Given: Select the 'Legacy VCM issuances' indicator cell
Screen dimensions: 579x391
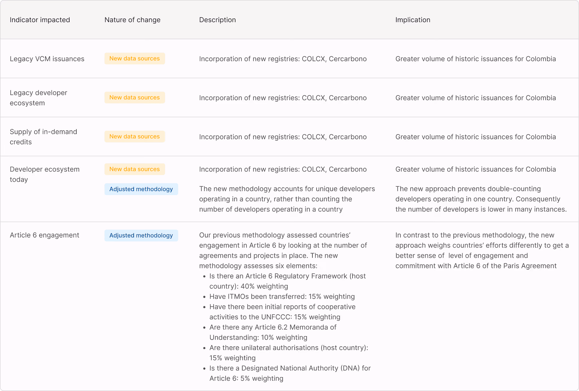Looking at the screenshot, I should [47, 59].
